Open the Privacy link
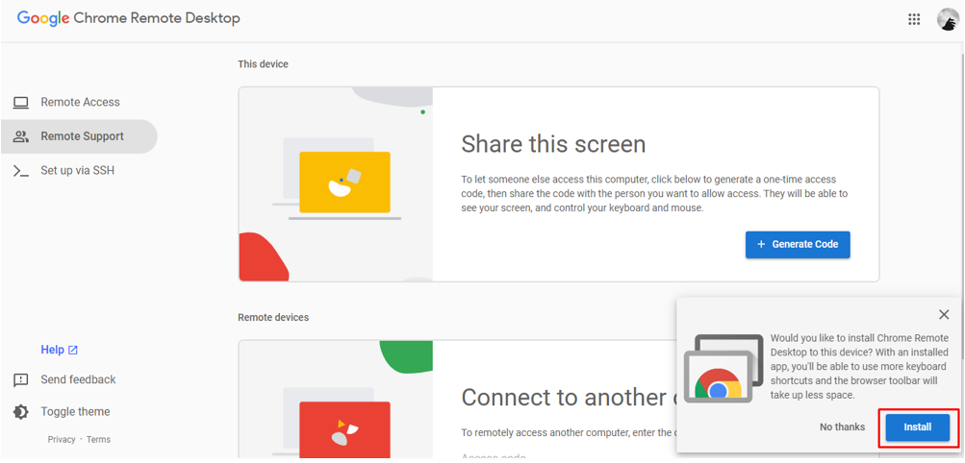 coord(62,440)
